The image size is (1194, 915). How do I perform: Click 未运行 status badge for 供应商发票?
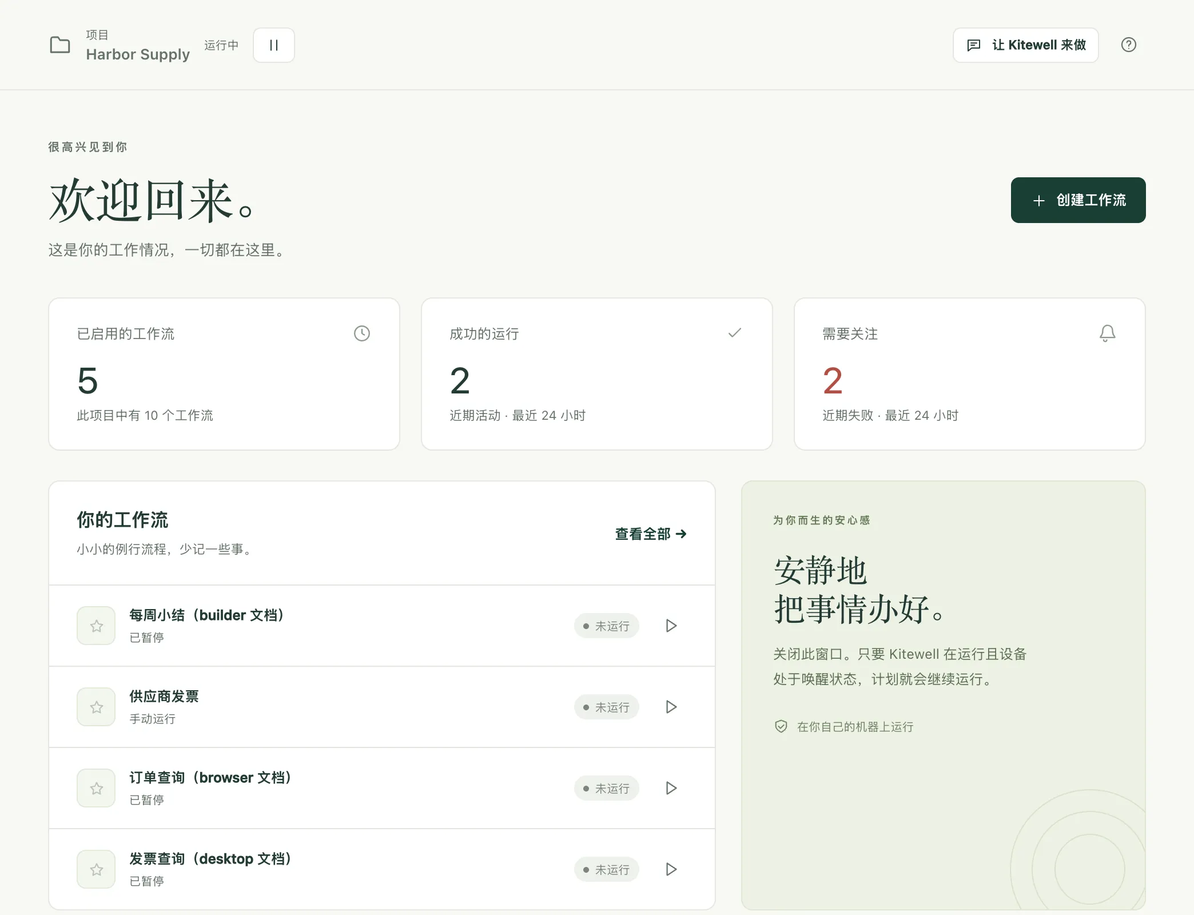(x=606, y=707)
